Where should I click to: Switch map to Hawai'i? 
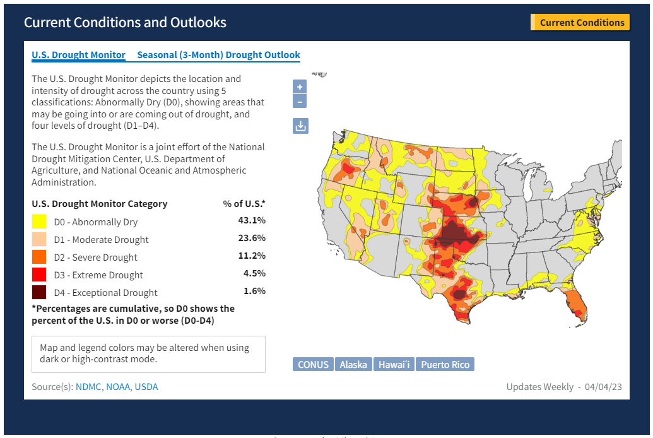click(x=394, y=365)
